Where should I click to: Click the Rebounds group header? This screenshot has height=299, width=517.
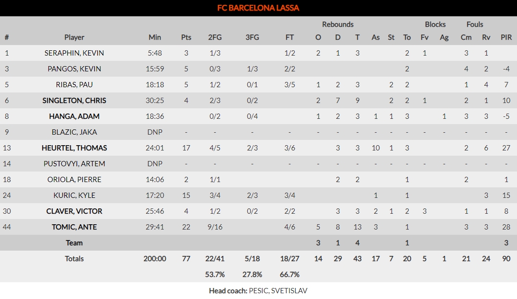point(338,24)
